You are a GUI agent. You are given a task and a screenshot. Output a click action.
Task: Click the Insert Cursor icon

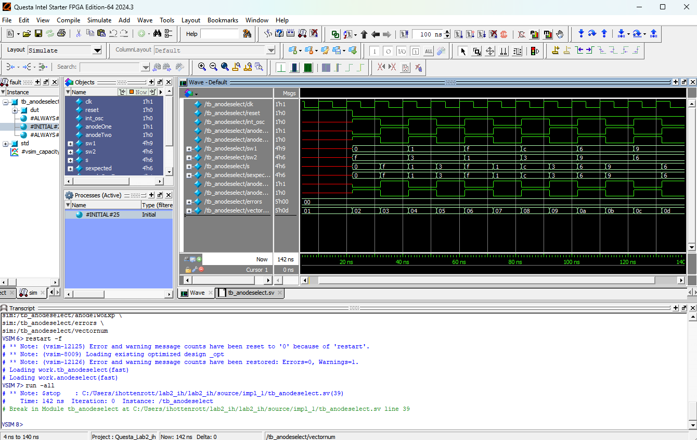[556, 51]
